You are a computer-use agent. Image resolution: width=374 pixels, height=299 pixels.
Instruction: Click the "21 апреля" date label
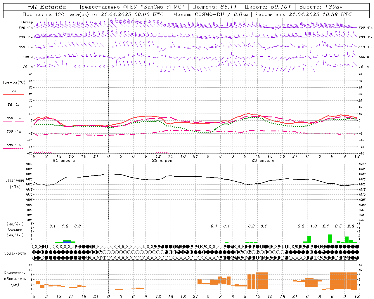coord(64,161)
